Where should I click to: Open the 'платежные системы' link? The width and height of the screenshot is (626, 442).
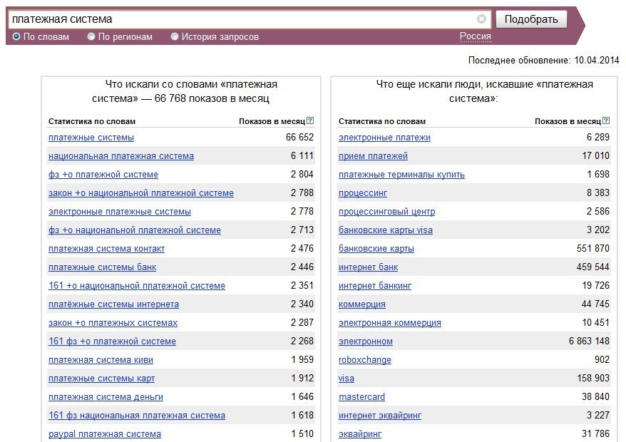(x=91, y=138)
